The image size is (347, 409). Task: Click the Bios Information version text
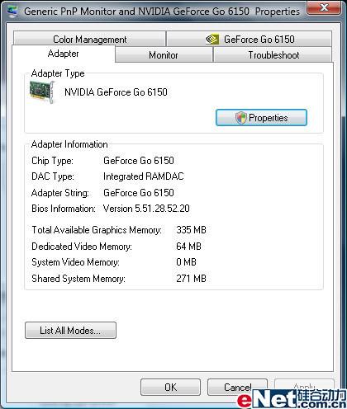(x=146, y=209)
